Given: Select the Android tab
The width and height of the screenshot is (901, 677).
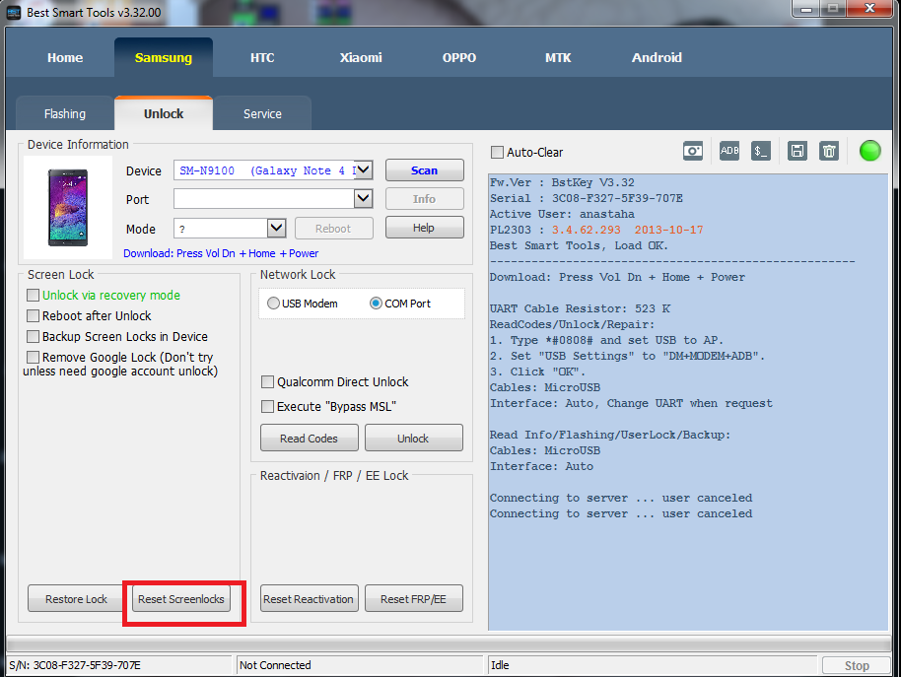Looking at the screenshot, I should 657,57.
